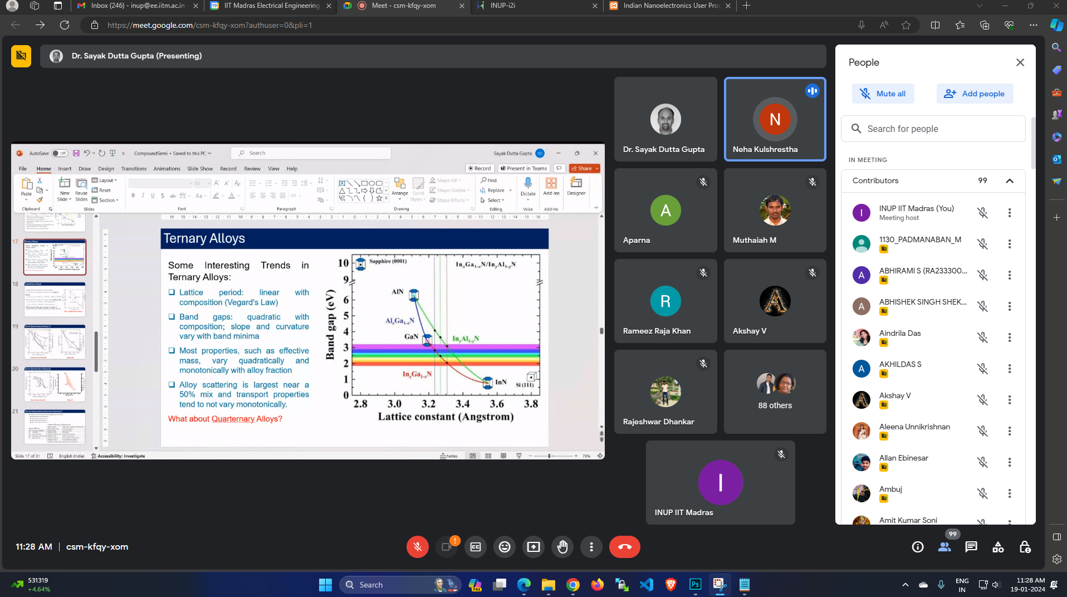Open File Explorer from taskbar
The height and width of the screenshot is (597, 1067).
coord(549,585)
